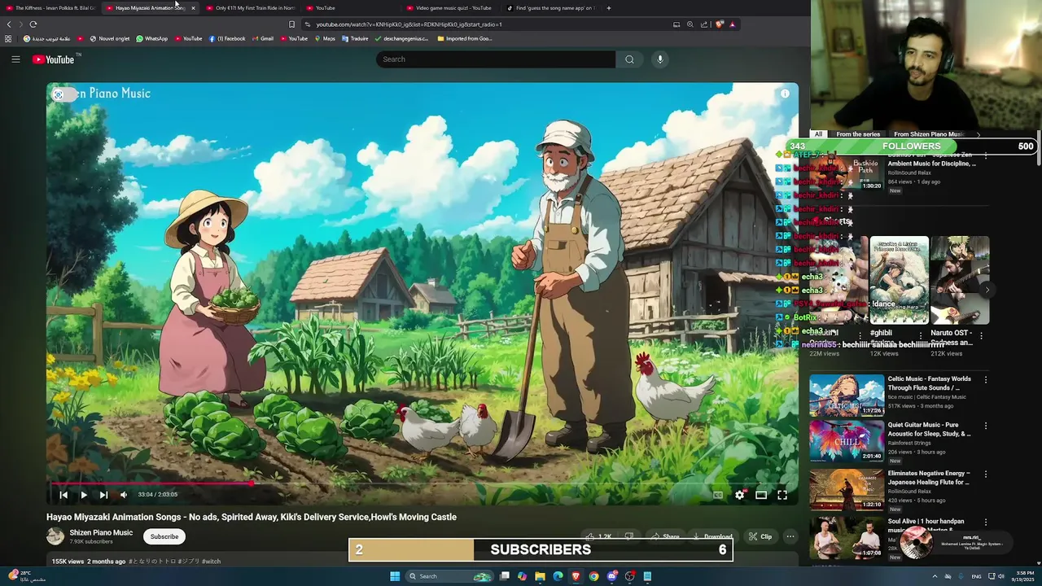Open Microsoft Edge from the taskbar
Viewport: 1042px width, 586px height.
tap(558, 576)
